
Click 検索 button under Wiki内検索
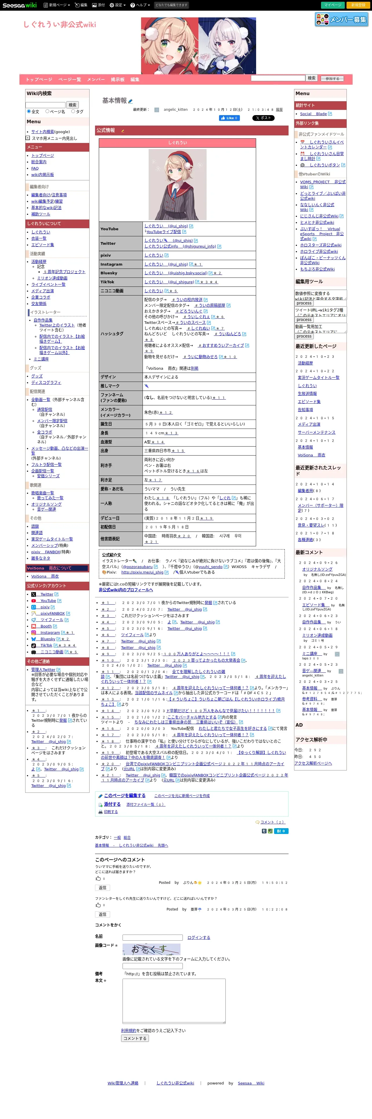[72, 105]
